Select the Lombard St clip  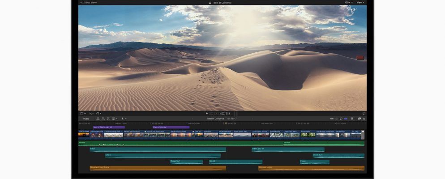pyautogui.click(x=277, y=135)
